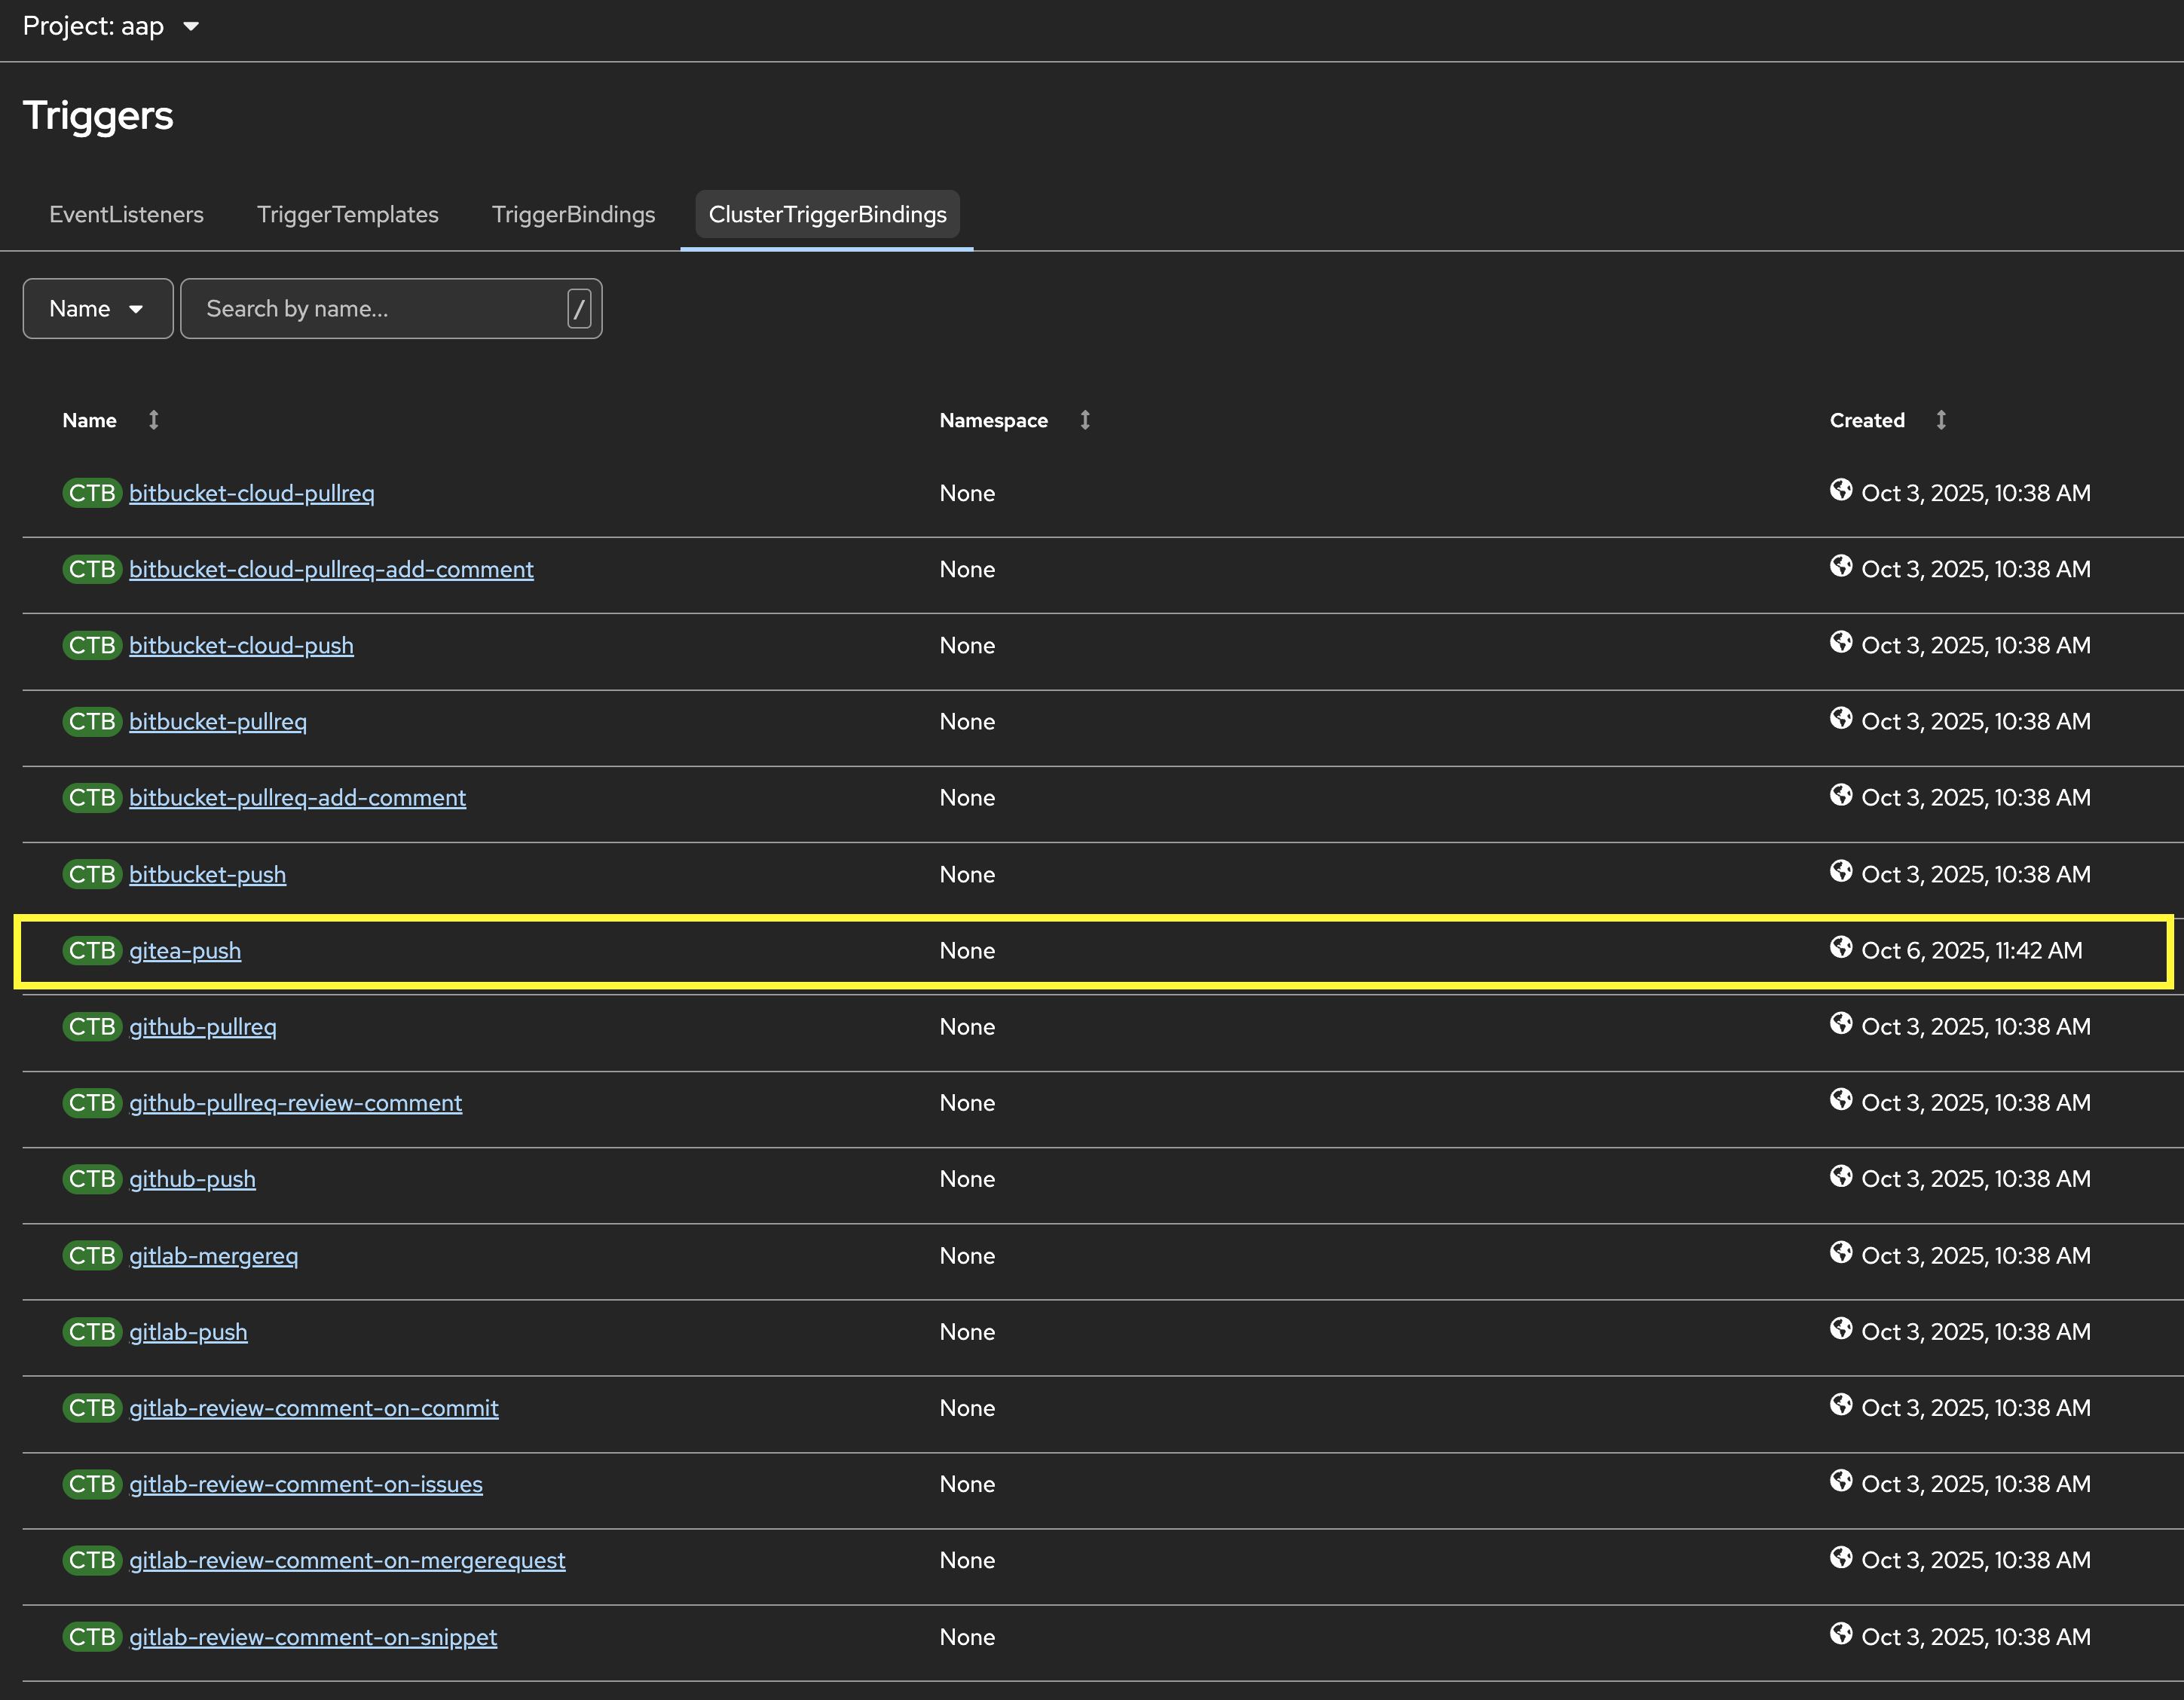Switch to TriggerTemplates tab
This screenshot has height=1700, width=2184.
point(347,215)
